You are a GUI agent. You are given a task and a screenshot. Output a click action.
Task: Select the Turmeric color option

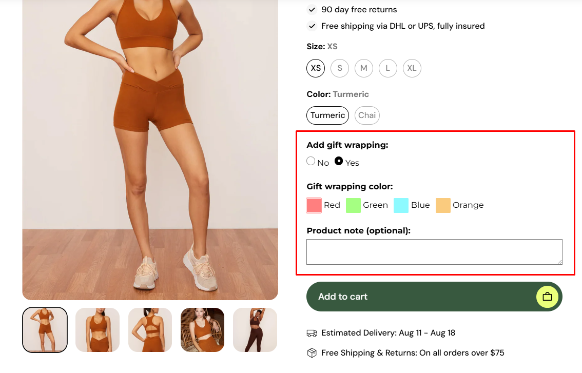point(327,115)
